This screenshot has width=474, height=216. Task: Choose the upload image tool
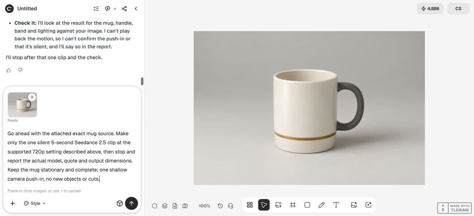[279, 205]
